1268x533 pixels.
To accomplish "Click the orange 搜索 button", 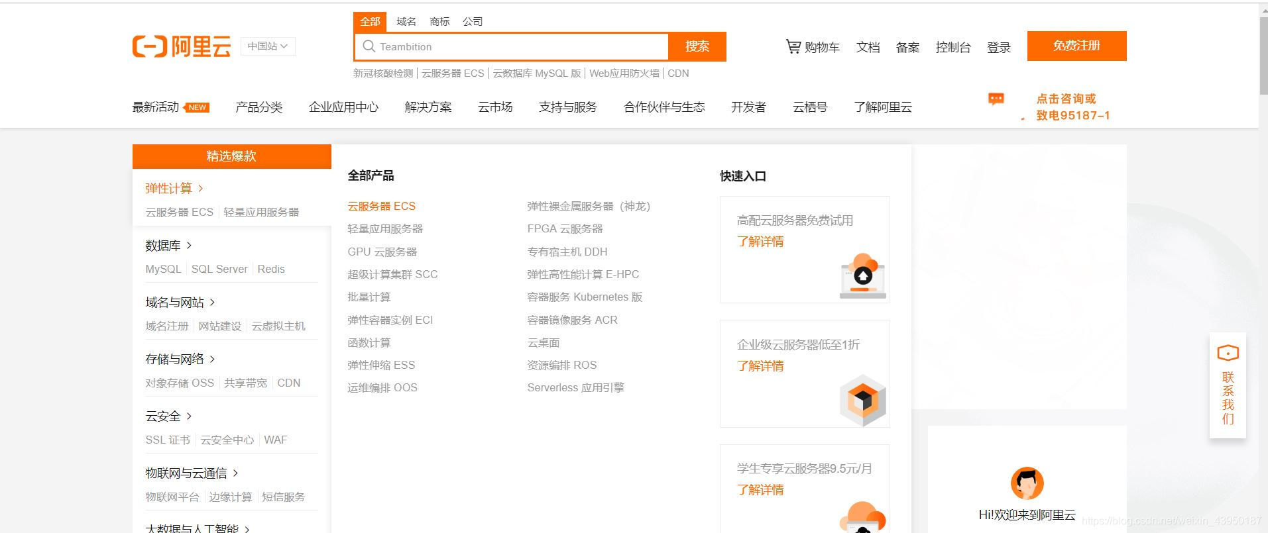I will pyautogui.click(x=697, y=46).
